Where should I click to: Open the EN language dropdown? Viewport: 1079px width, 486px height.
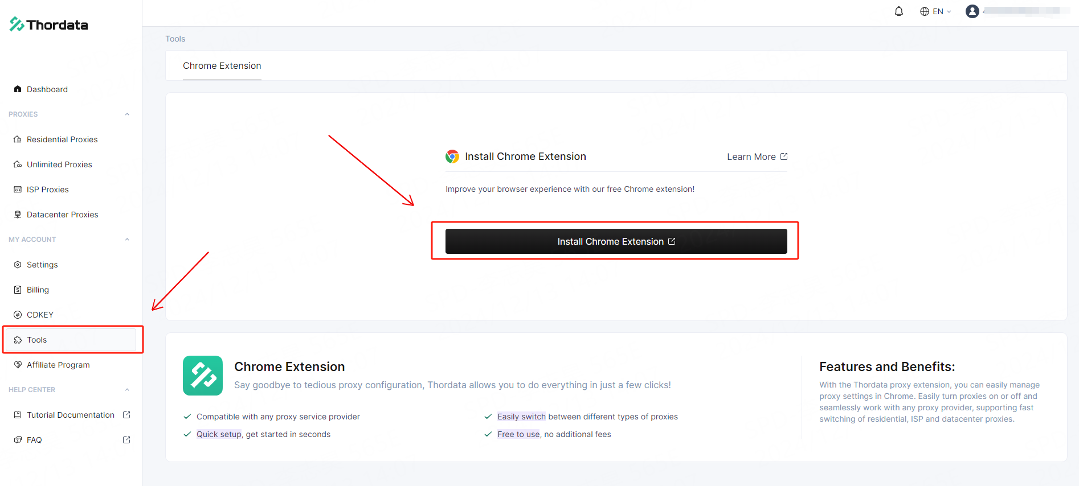936,11
